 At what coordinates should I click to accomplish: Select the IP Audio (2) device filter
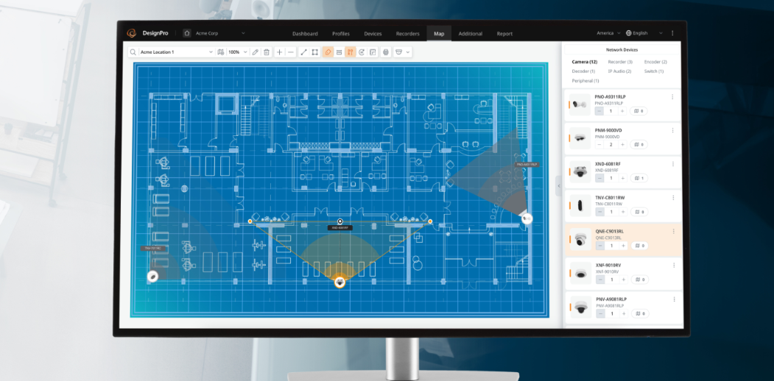[619, 71]
